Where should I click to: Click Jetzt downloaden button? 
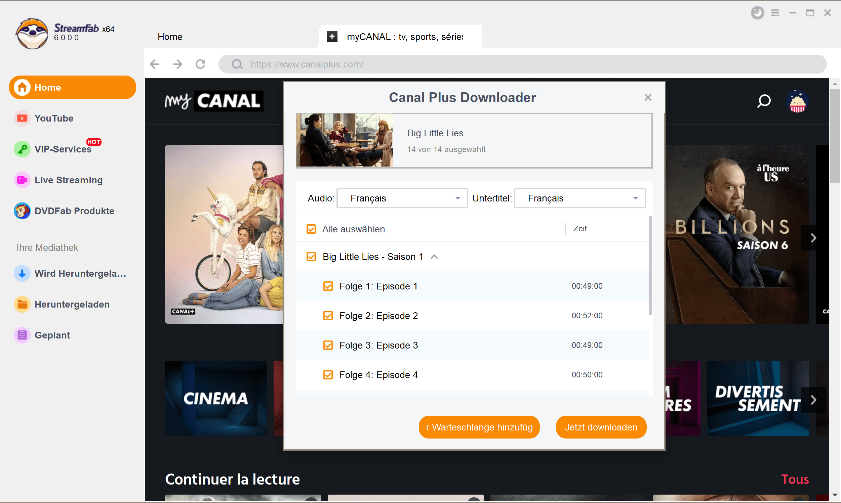click(601, 427)
